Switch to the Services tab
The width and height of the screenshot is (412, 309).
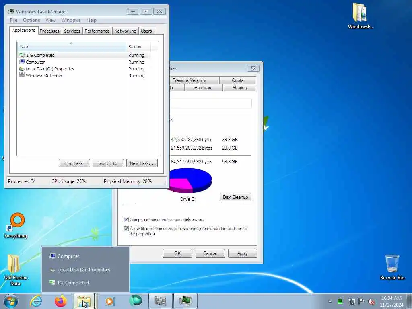point(72,31)
